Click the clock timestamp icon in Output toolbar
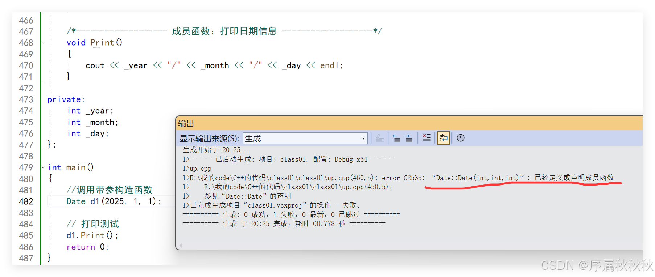 461,138
